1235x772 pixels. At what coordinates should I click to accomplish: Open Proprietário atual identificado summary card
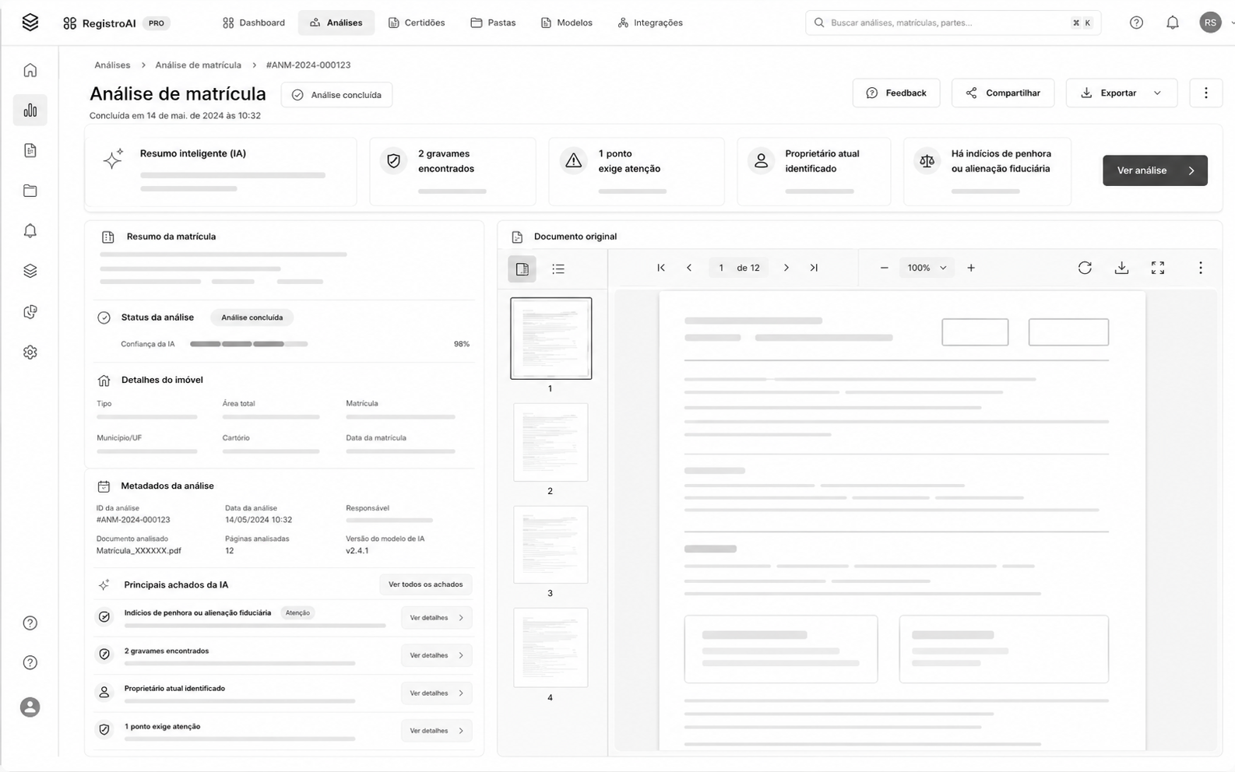tap(814, 172)
